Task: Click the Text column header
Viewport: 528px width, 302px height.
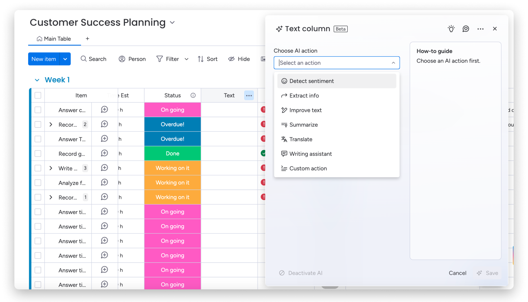Action: (x=229, y=95)
